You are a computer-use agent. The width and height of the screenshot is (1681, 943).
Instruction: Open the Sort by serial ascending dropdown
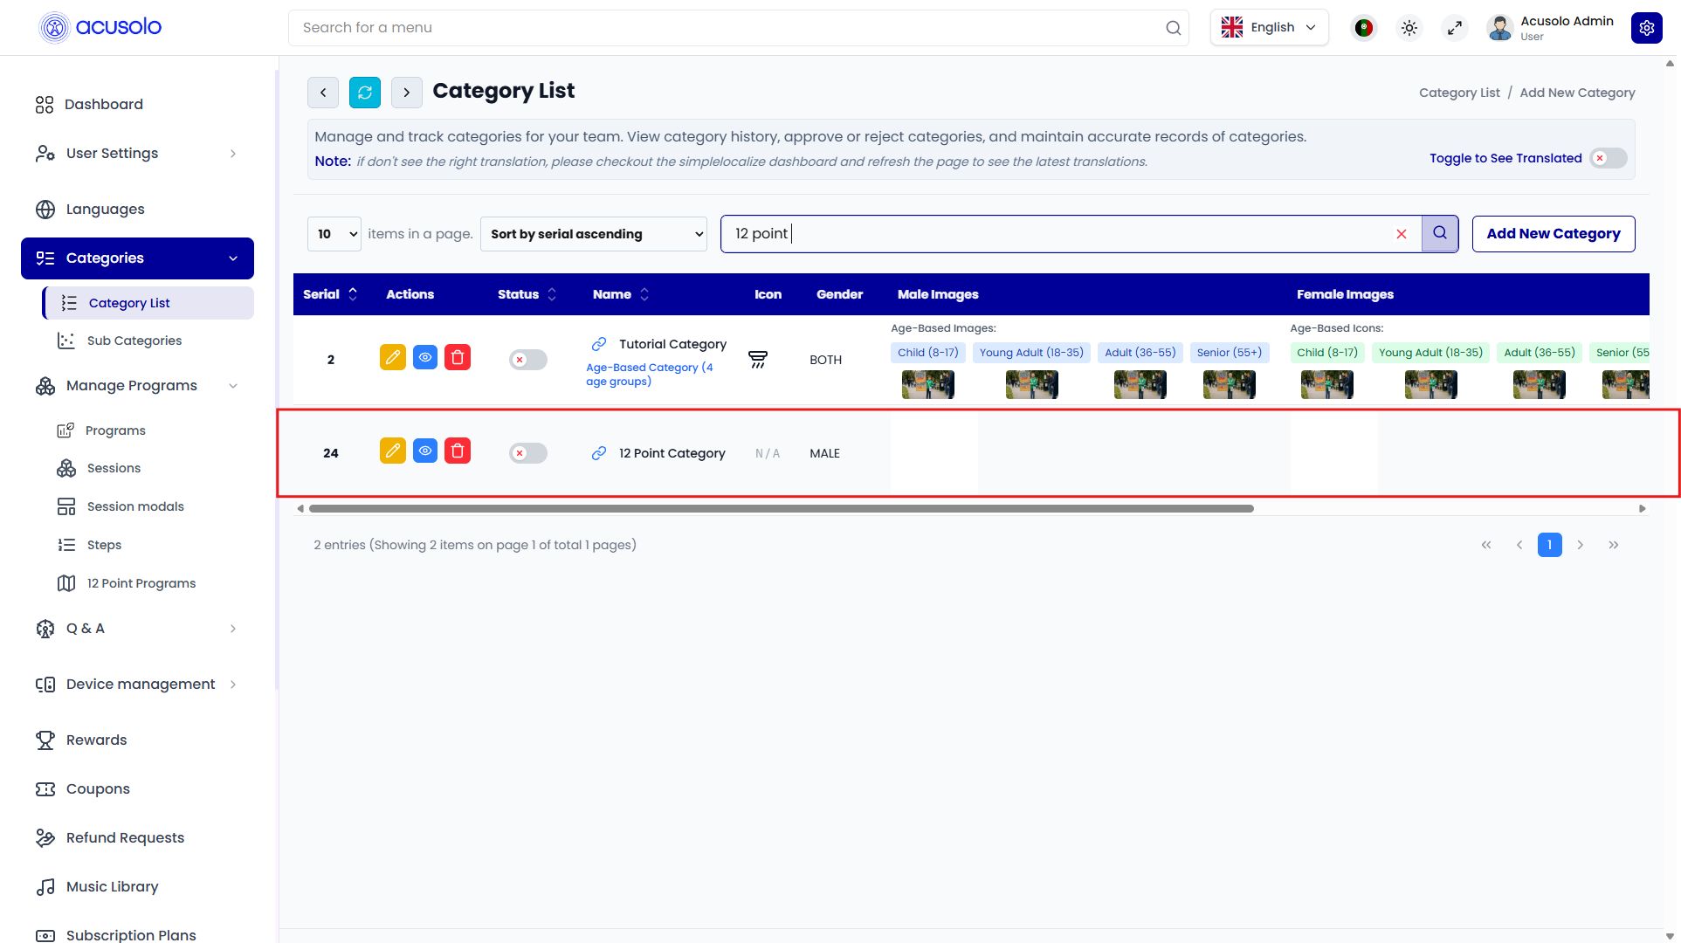pyautogui.click(x=594, y=234)
